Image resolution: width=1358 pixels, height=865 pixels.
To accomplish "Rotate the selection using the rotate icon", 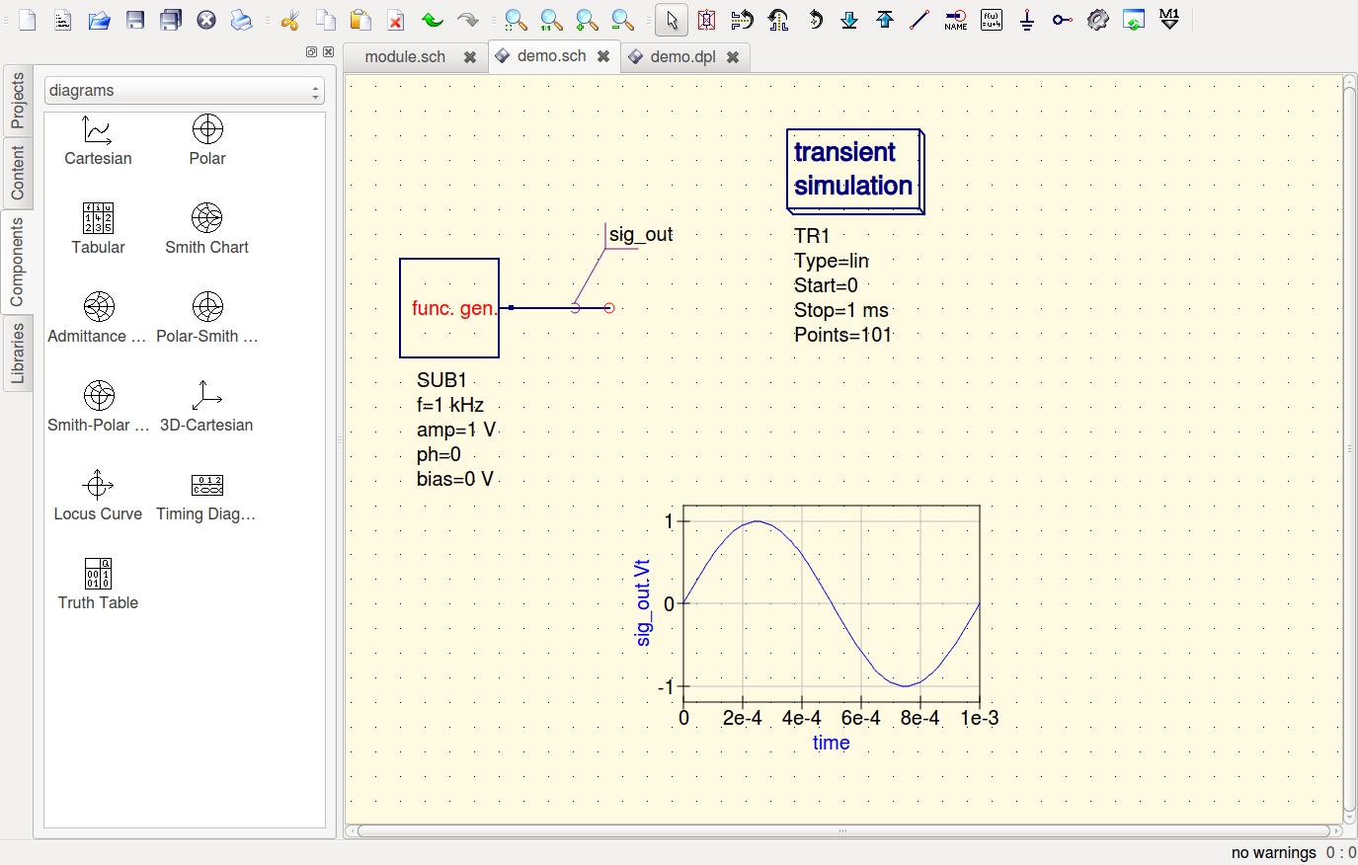I will point(815,20).
